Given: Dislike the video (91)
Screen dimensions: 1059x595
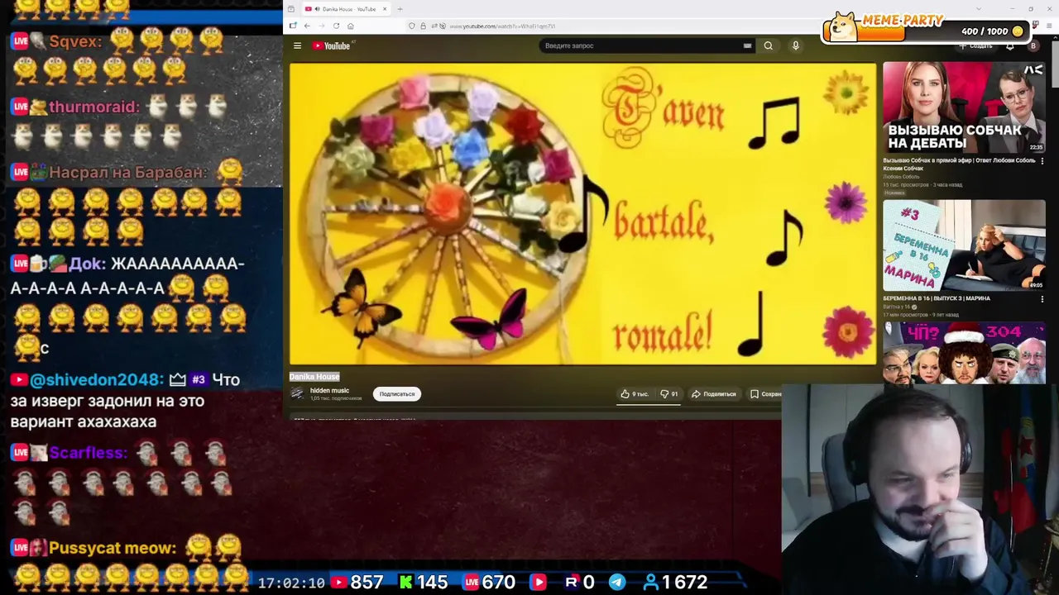Looking at the screenshot, I should coord(668,394).
